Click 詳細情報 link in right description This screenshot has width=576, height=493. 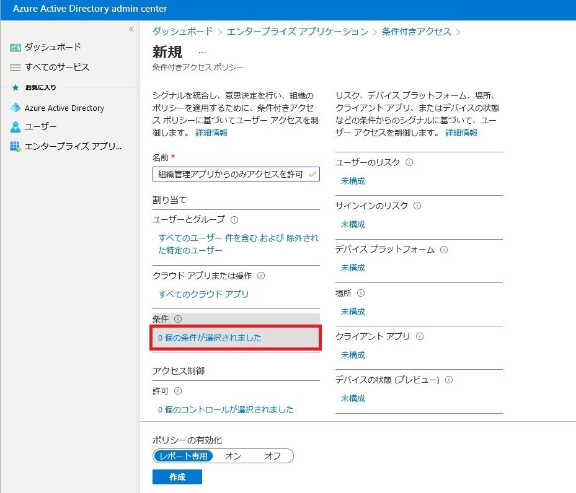[461, 133]
